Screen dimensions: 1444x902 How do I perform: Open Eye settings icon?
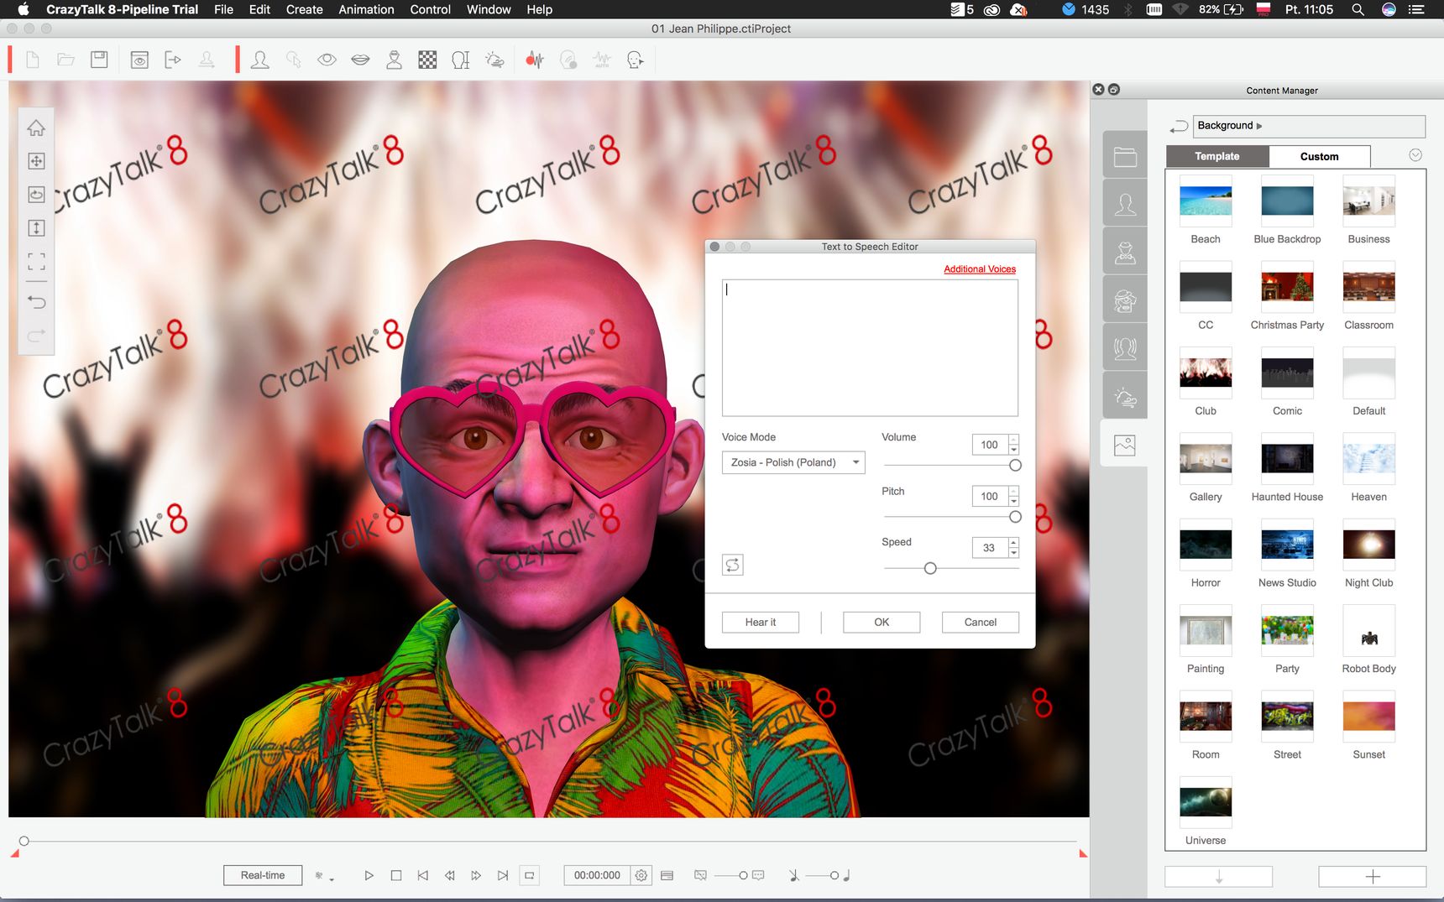coord(327,60)
